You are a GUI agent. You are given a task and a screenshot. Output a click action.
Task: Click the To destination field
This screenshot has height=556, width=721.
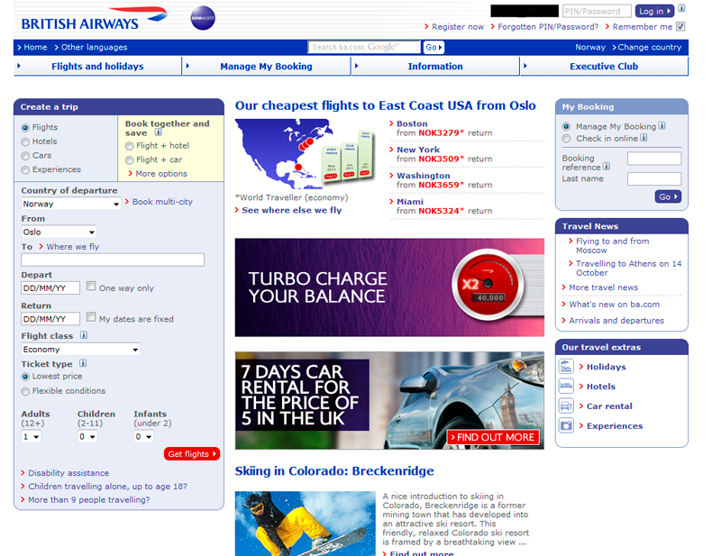(113, 260)
